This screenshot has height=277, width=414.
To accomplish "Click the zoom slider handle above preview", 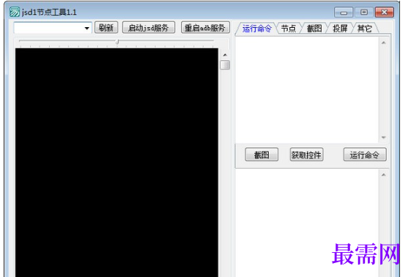I will pos(117,41).
